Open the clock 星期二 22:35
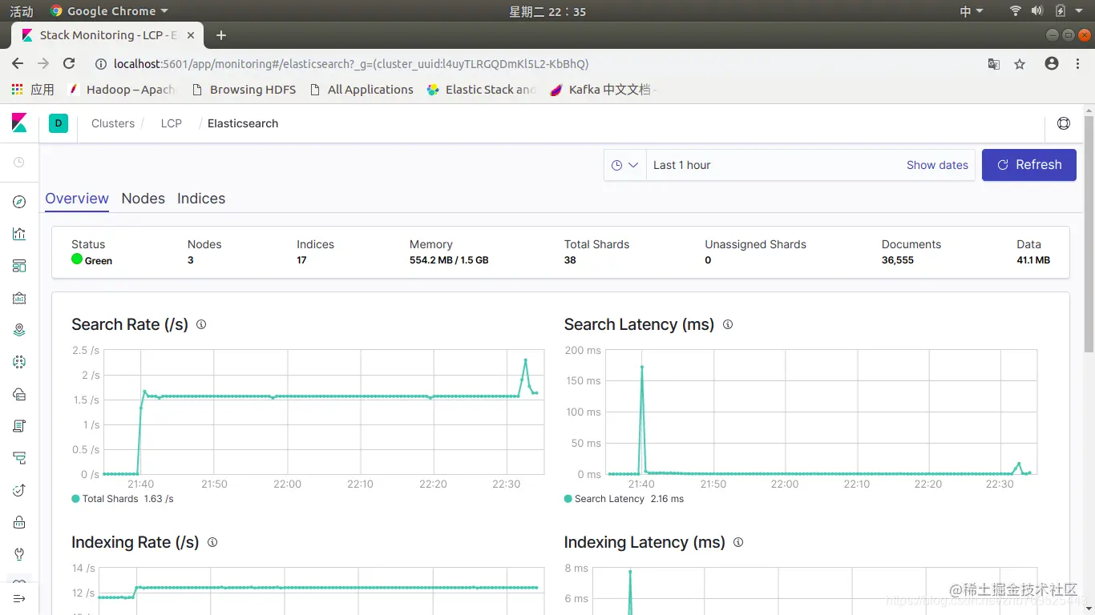This screenshot has width=1095, height=615. click(547, 11)
